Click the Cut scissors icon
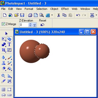This screenshot has width=98, height=98. tap(58, 15)
